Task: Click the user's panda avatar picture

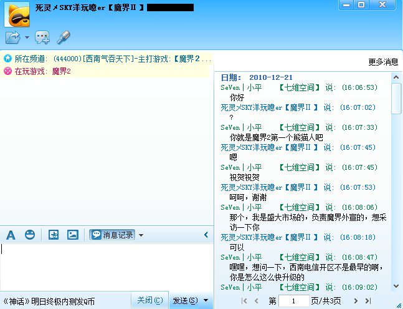Action: [16, 14]
